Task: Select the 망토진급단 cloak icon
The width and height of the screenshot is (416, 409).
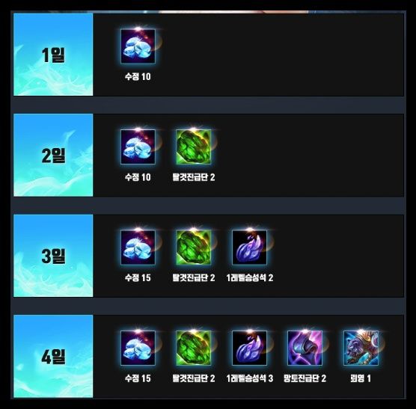Action: coord(305,348)
